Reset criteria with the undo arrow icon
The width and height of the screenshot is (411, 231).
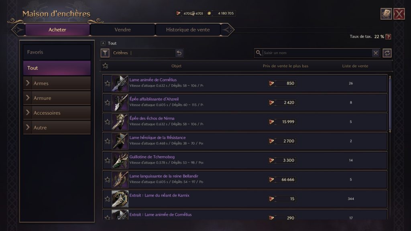point(179,53)
